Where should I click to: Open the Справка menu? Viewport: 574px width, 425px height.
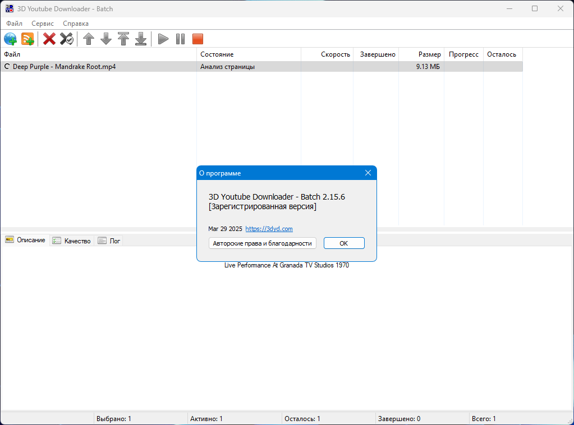tap(76, 24)
